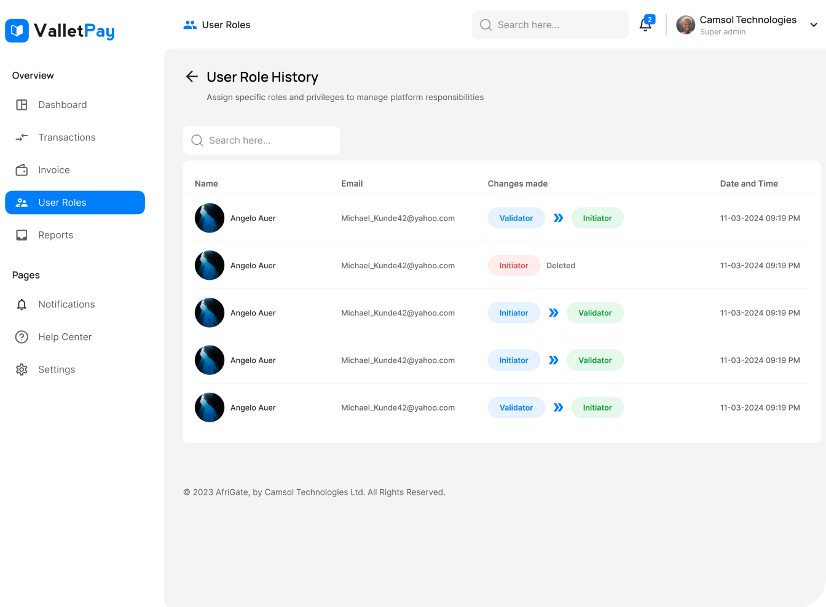This screenshot has height=607, width=826.
Task: Click the Dashboard grid icon in sidebar
Action: coord(22,105)
